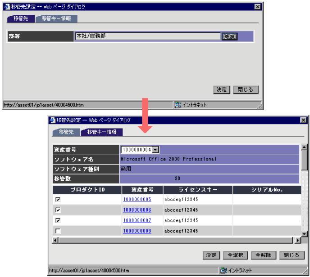Check the checkbox for asset 1000000008

coord(58,231)
